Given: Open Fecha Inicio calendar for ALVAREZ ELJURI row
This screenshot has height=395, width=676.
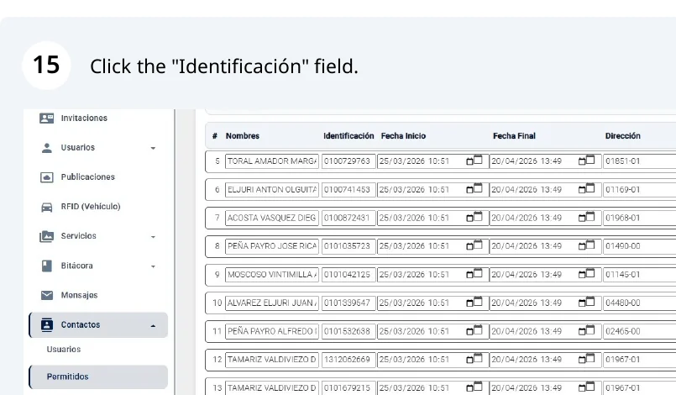Looking at the screenshot, I should pos(474,303).
